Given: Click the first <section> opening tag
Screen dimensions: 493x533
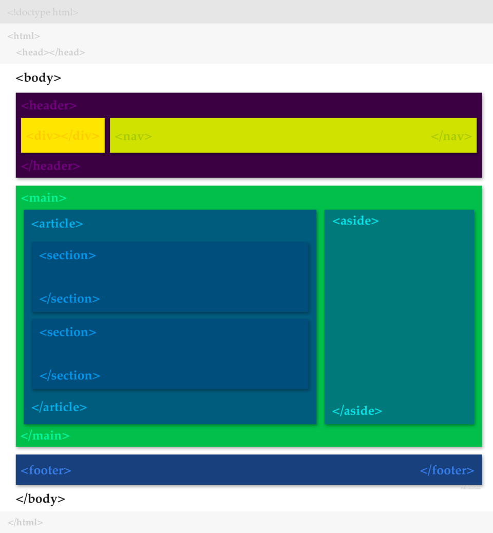Looking at the screenshot, I should pyautogui.click(x=68, y=255).
